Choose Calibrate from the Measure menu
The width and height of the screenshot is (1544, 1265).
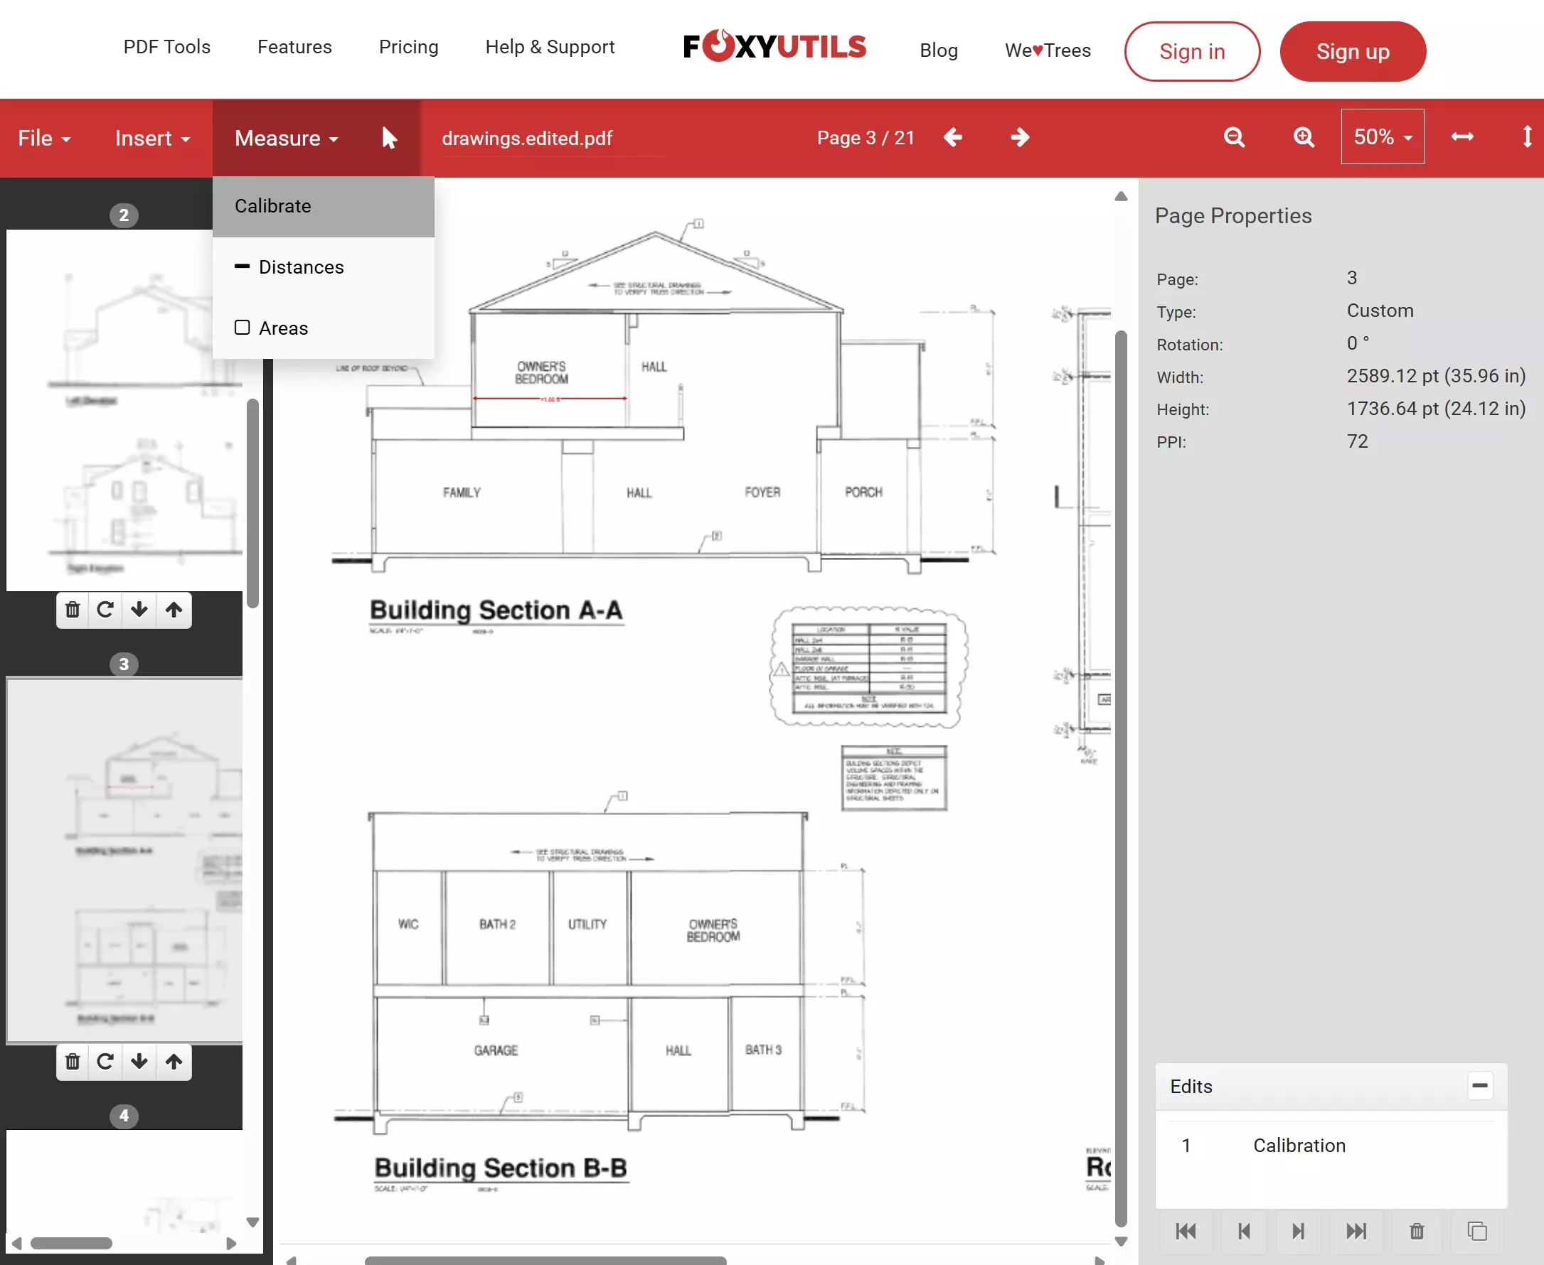click(273, 206)
